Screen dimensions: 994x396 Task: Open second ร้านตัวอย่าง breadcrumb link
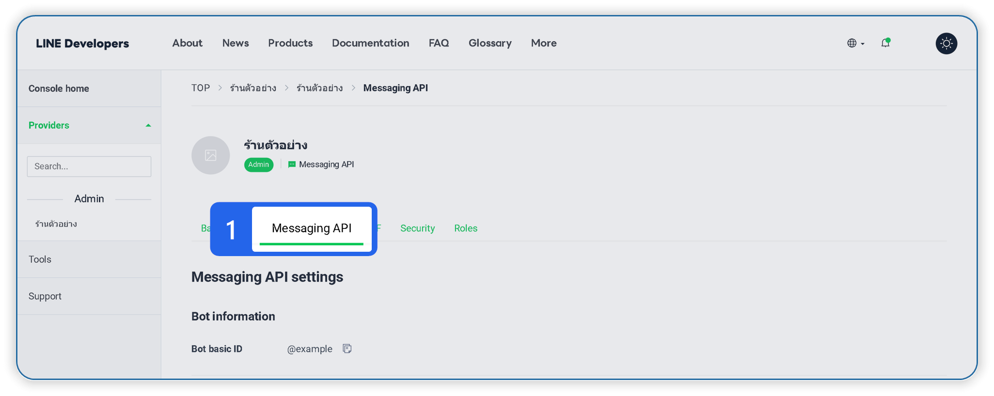click(320, 88)
